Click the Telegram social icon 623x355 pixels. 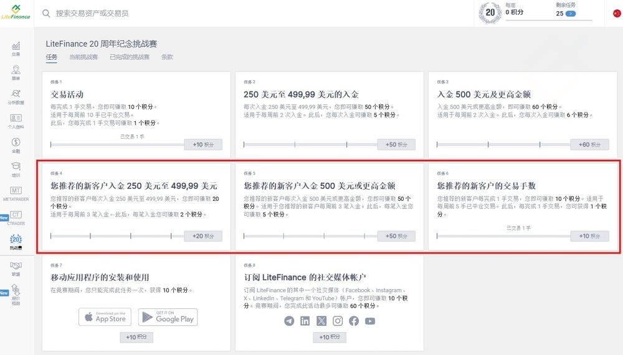[289, 321]
